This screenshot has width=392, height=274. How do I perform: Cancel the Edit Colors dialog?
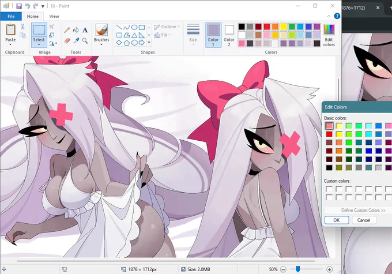tap(364, 220)
